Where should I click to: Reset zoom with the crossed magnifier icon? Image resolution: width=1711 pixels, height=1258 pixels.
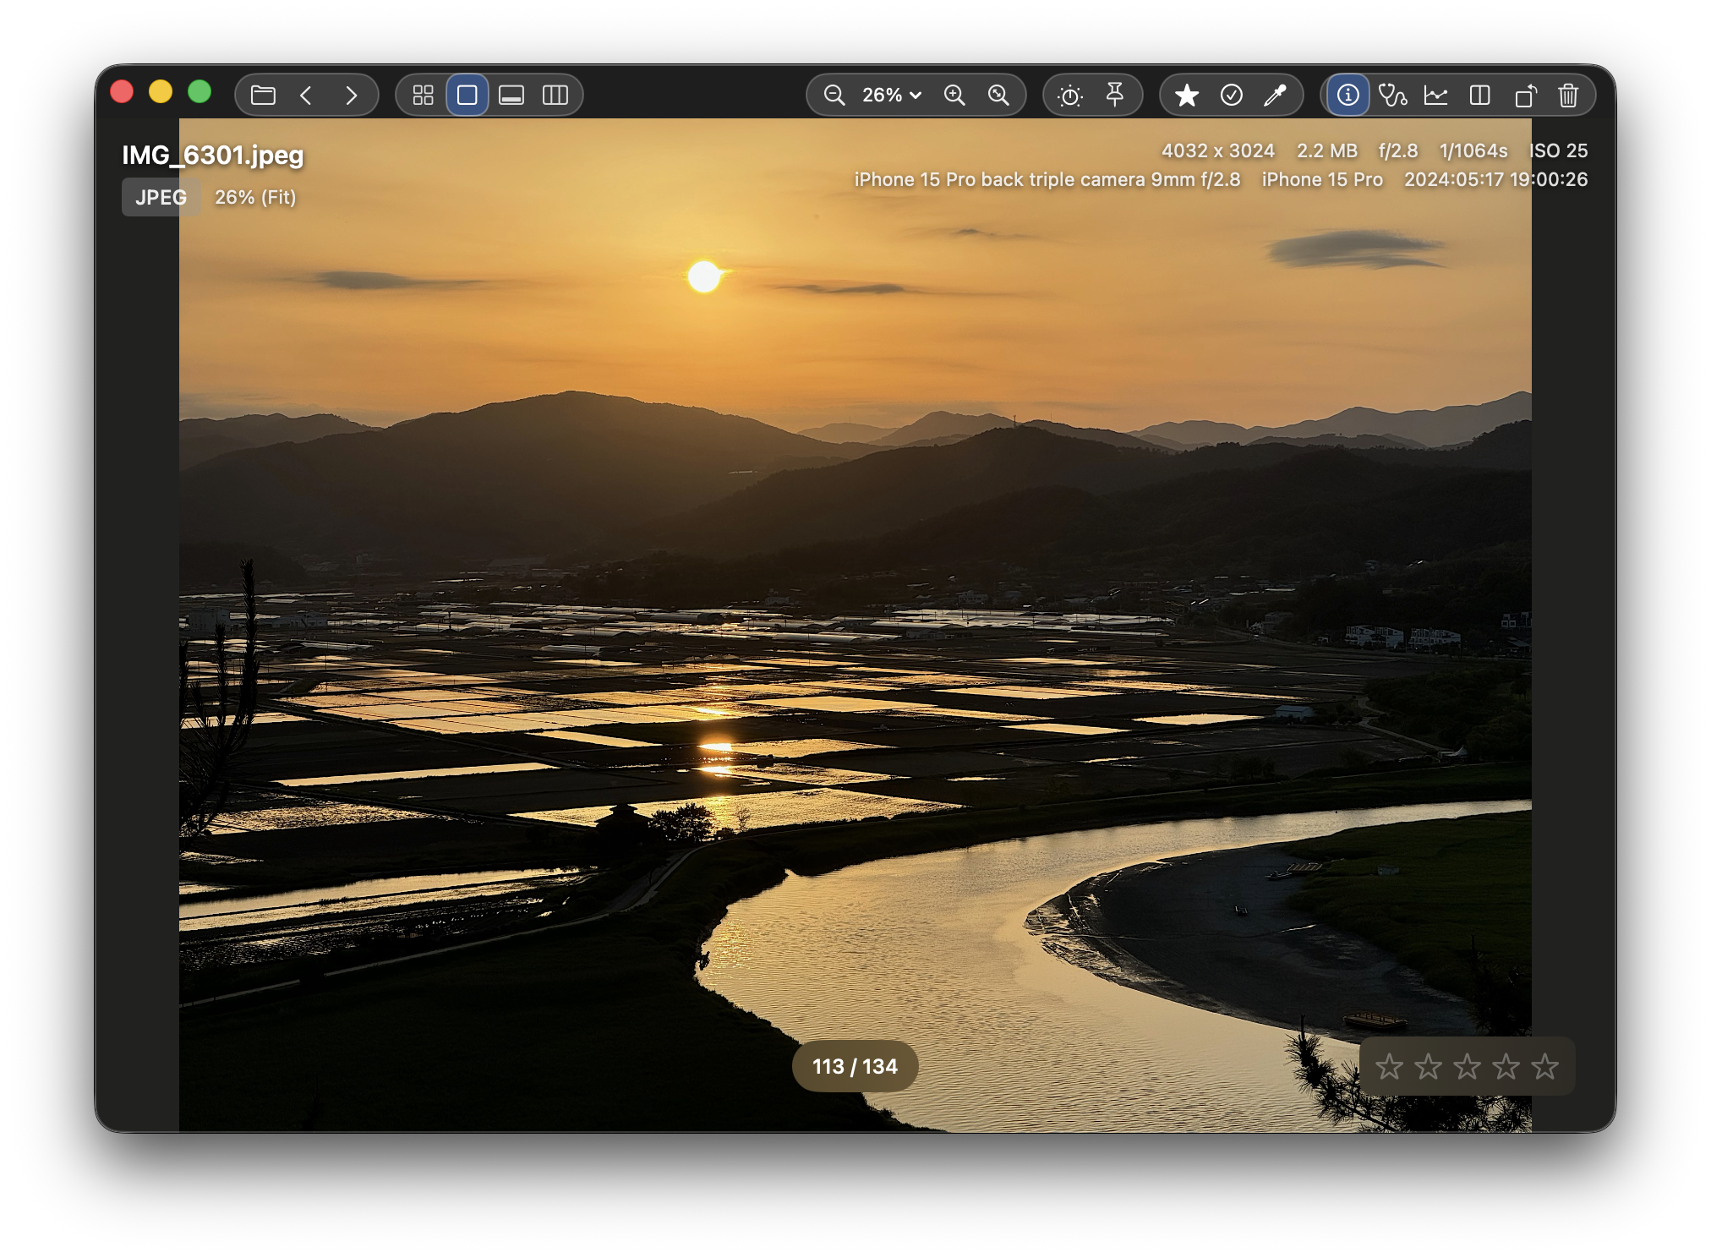(x=998, y=95)
